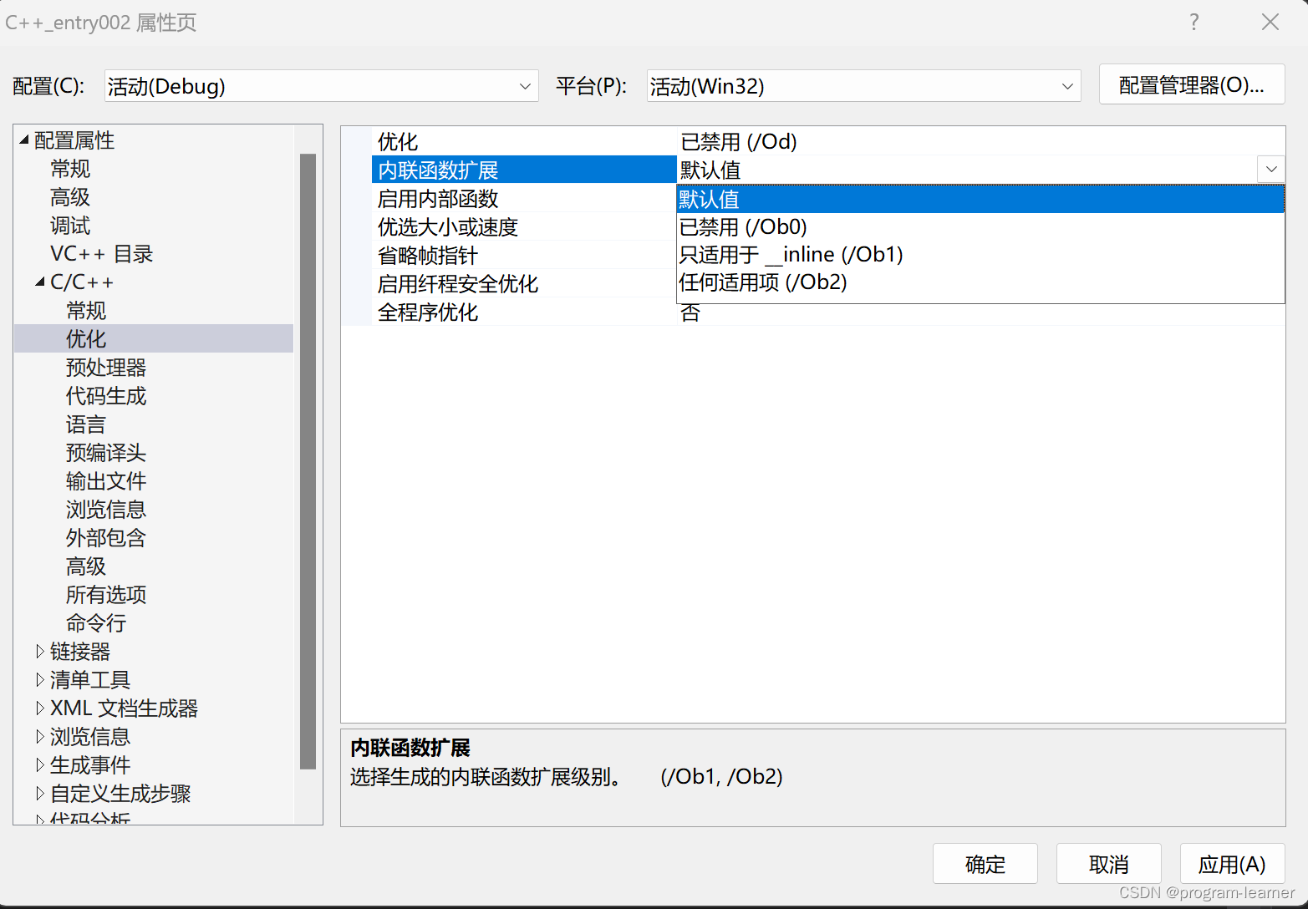Image resolution: width=1308 pixels, height=909 pixels.
Task: Select the 命令行 tree item
Action: [96, 623]
